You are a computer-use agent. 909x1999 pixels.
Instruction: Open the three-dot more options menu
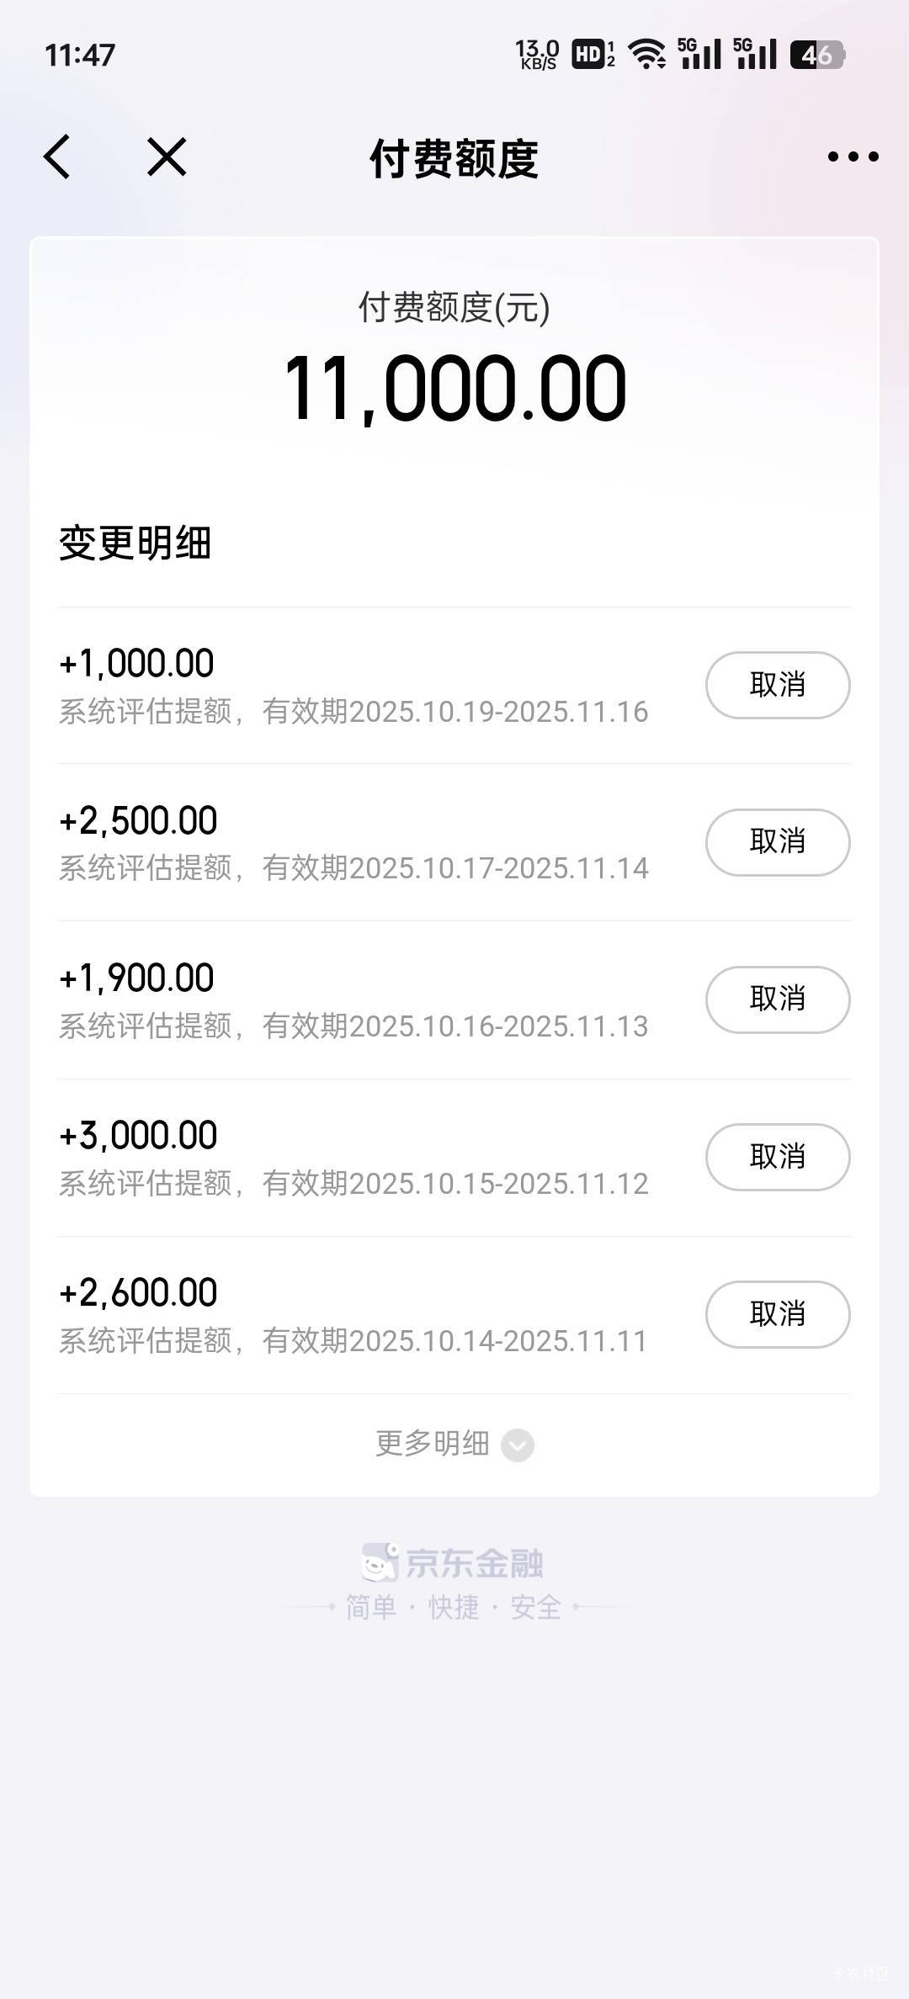pyautogui.click(x=853, y=156)
